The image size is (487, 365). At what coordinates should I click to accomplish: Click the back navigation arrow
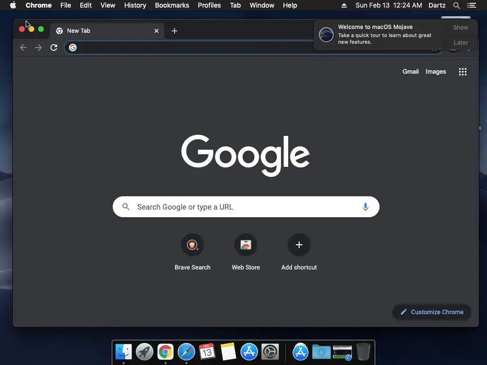(23, 48)
